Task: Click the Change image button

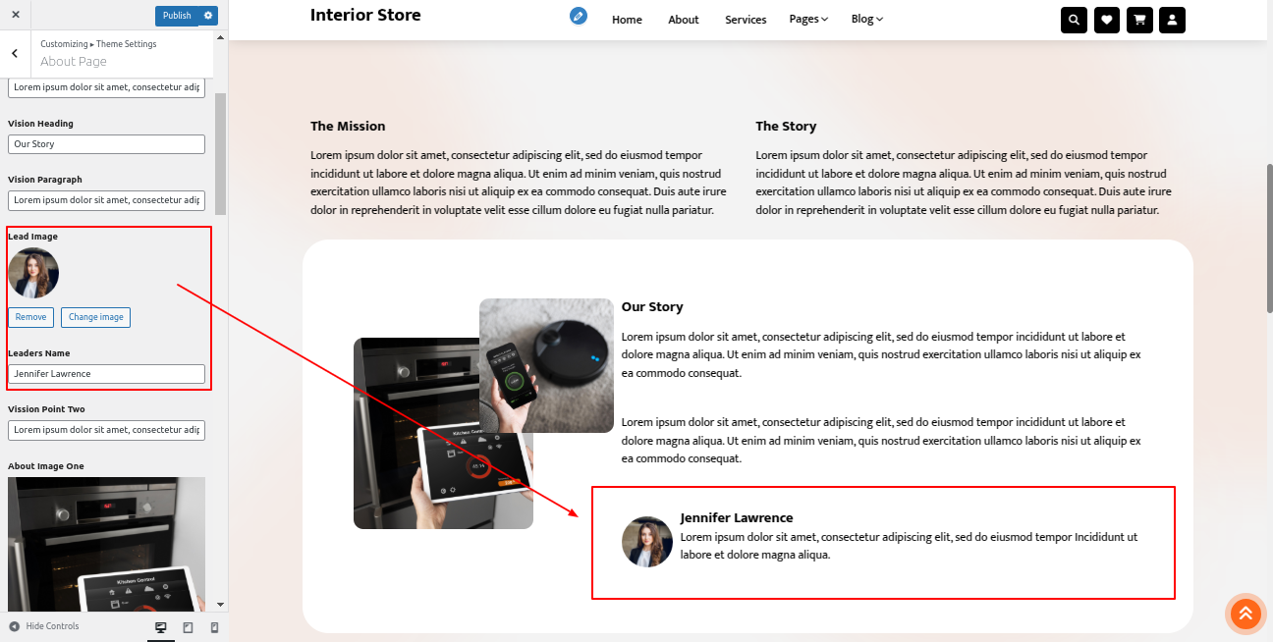Action: point(95,317)
